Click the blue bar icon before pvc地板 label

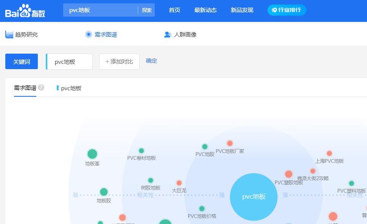click(58, 88)
